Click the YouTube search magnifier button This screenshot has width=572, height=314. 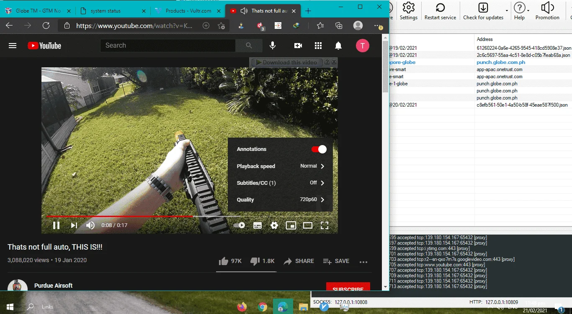[x=249, y=46]
